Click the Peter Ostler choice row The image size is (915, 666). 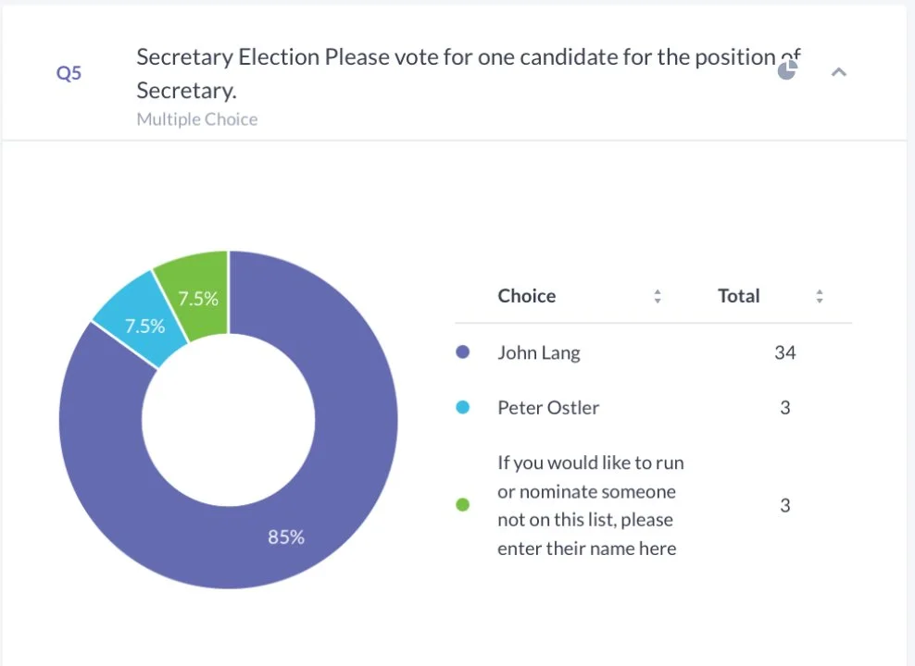click(x=548, y=408)
